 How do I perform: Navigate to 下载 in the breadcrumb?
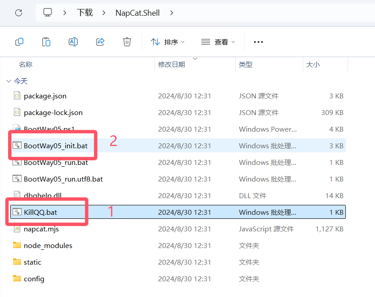(x=84, y=13)
